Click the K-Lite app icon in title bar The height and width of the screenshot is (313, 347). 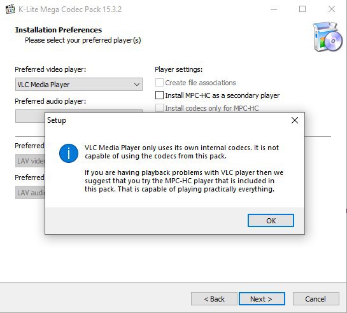10,10
